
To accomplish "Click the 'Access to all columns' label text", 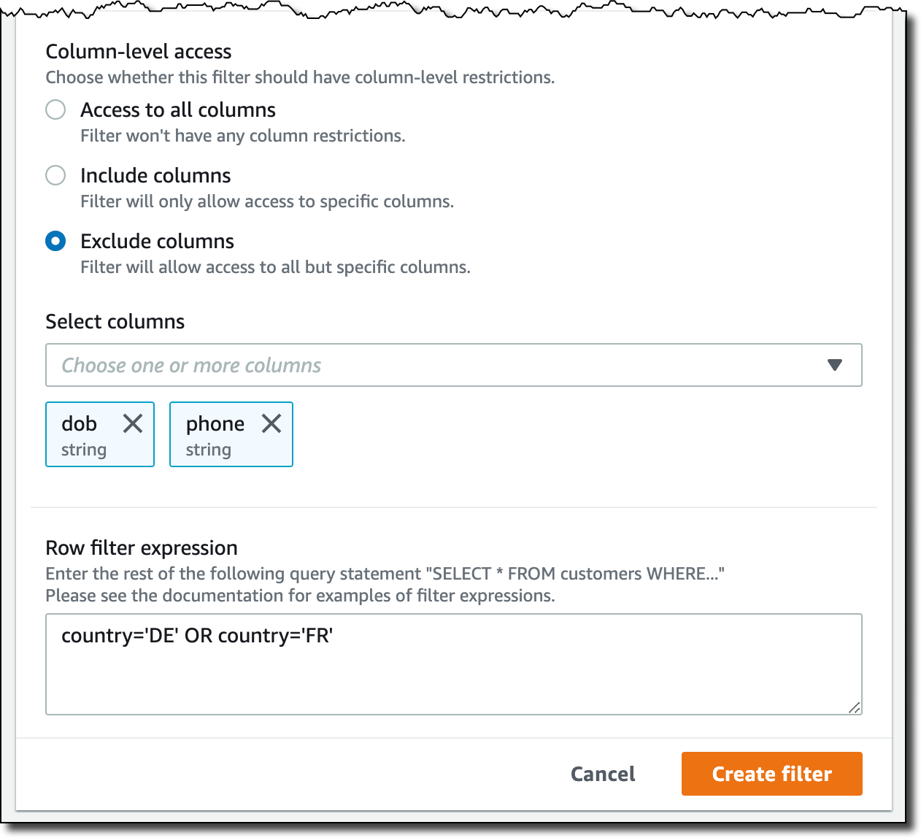I will coord(178,109).
